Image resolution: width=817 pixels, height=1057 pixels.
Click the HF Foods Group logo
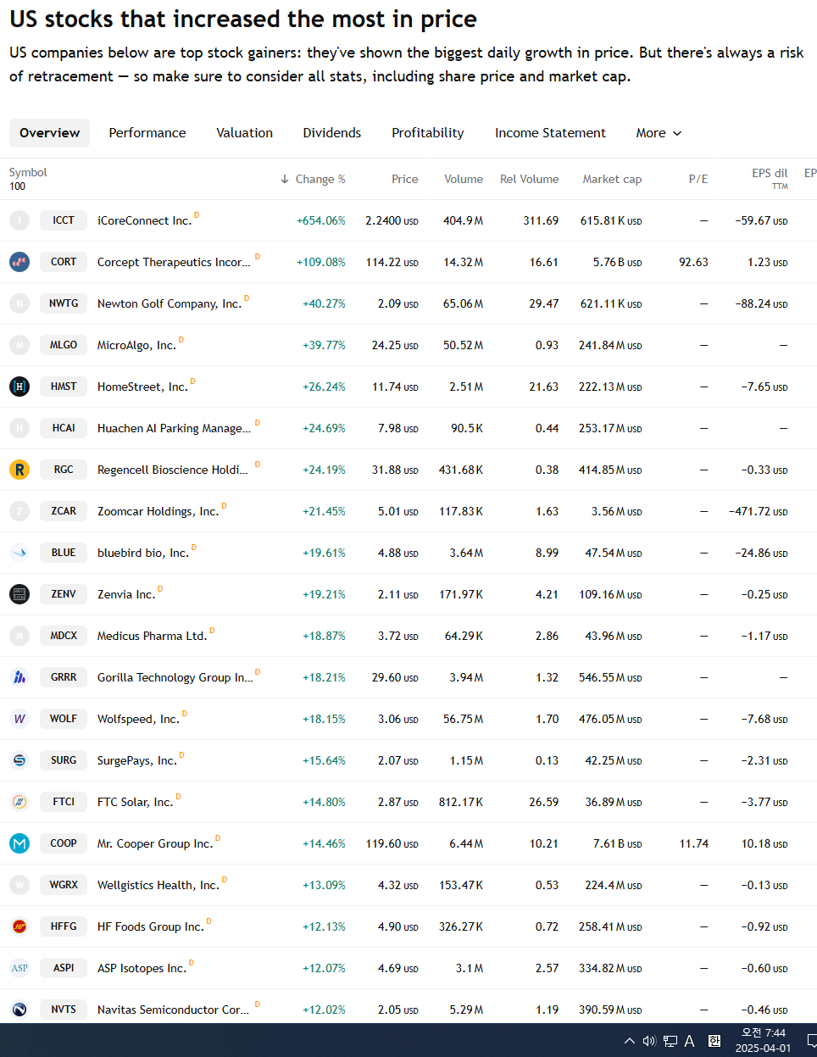(x=19, y=926)
